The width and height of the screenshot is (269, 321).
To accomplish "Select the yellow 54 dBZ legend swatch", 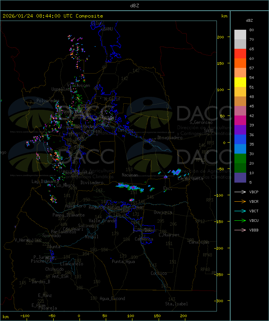I will pos(240,82).
